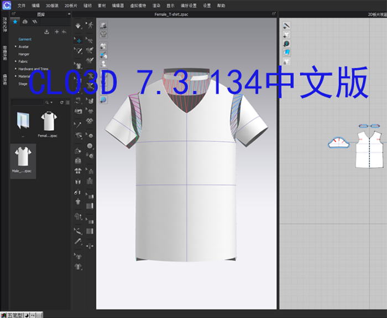Open the 设置 (Settings) menu
387x318 pixels.
207,6
